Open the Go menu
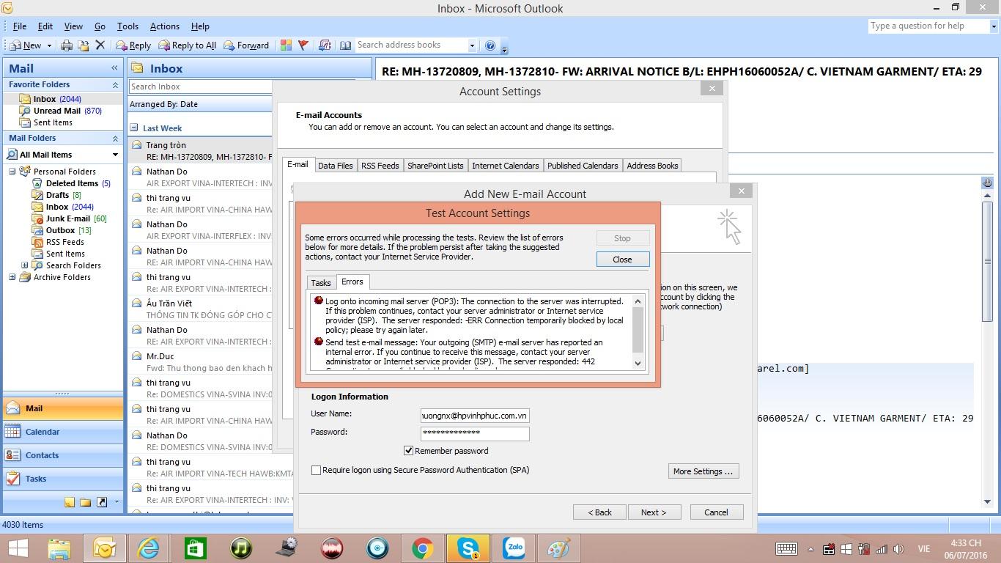Screen dimensions: 1001x563 (x=100, y=26)
